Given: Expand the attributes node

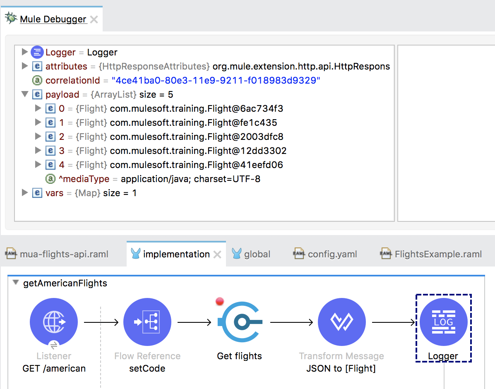Looking at the screenshot, I should click(24, 66).
